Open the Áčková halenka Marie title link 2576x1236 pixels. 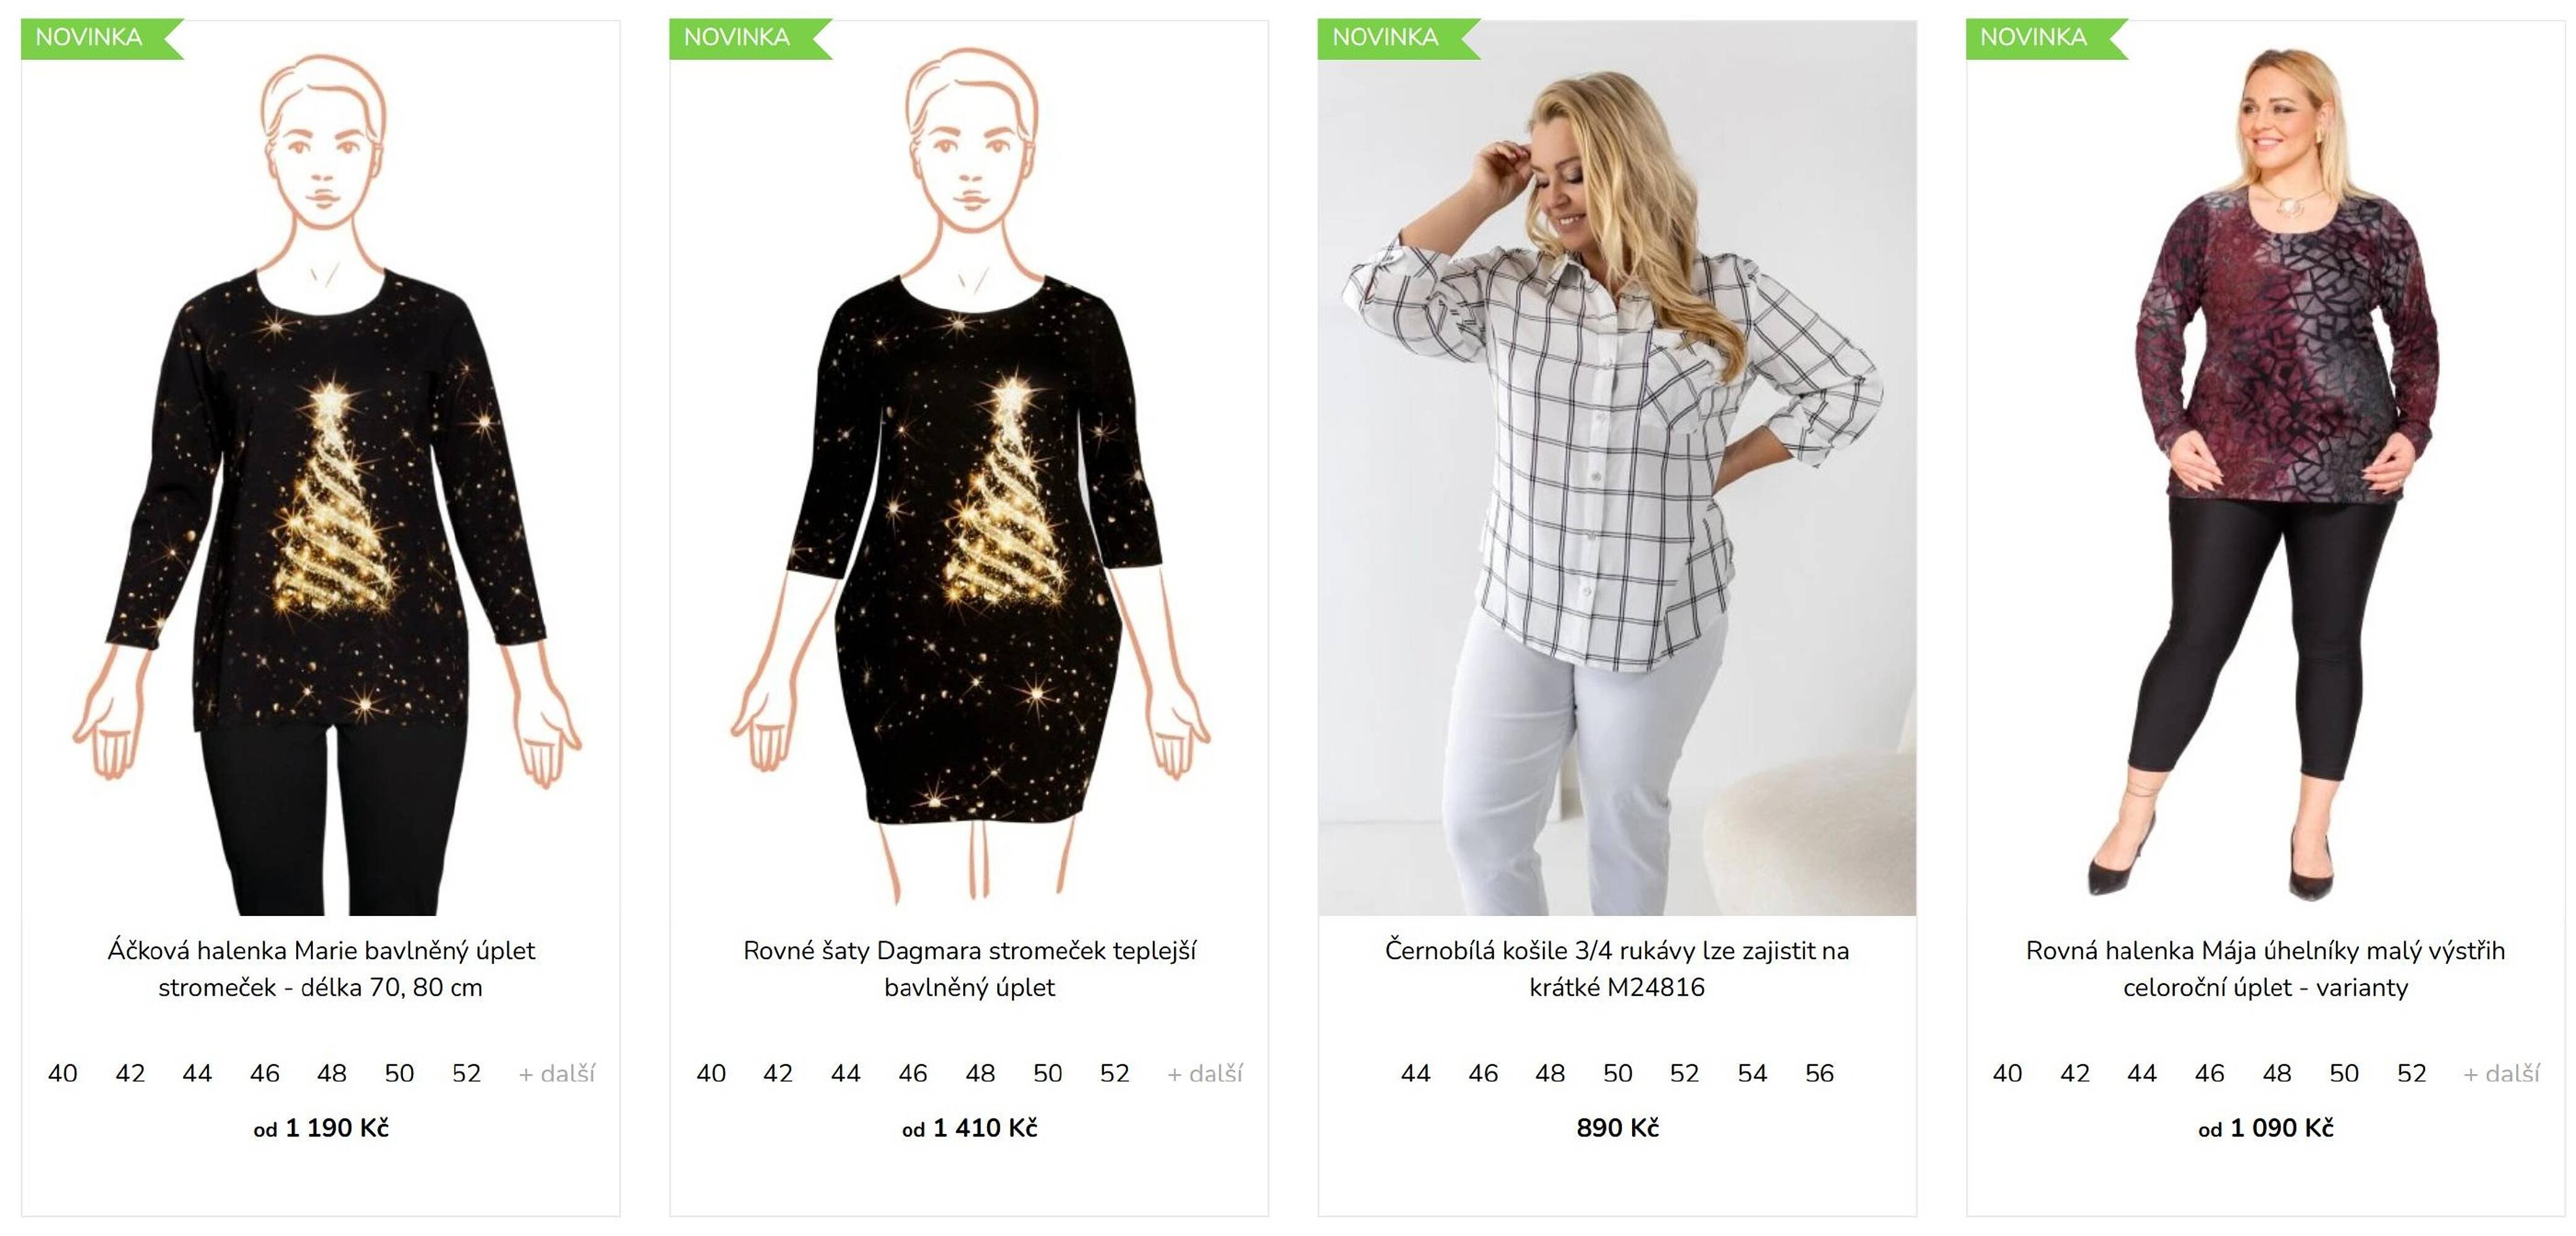(x=321, y=969)
